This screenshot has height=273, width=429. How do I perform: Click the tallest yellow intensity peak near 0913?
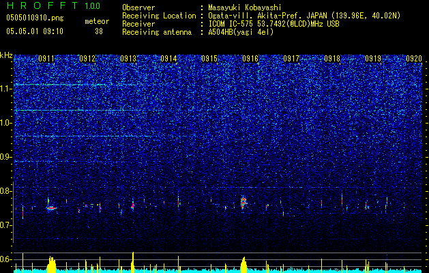tap(133, 261)
